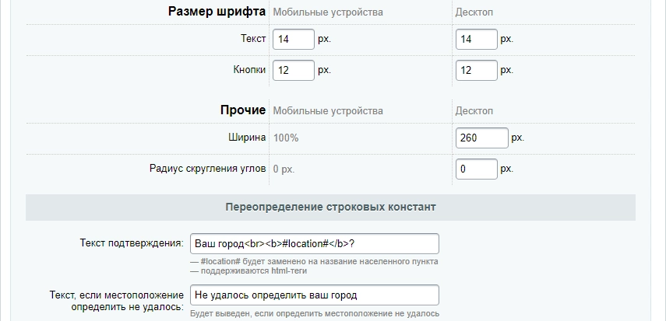Viewport: 666px width, 321px height.
Task: Click the 100% mobile width value
Action: point(285,138)
